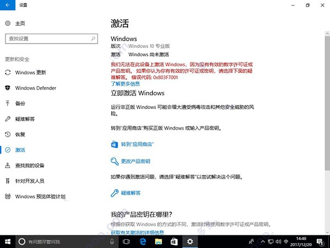Click the Cortana microphone icon
This screenshot has height=248, width=330.
pyautogui.click(x=112, y=242)
